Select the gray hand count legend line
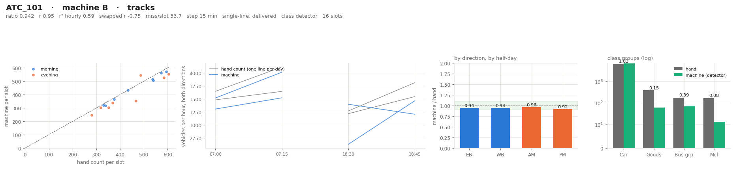Viewport: 735px width, 169px height. (213, 69)
